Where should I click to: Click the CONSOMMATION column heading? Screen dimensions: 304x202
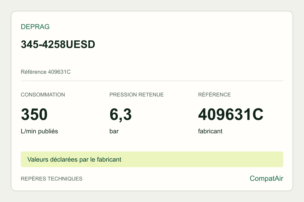[x=43, y=95]
